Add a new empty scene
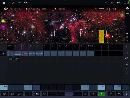This screenshot has width=130, height=98. pyautogui.click(x=10, y=59)
